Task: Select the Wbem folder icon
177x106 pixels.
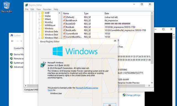Action: click(42, 19)
